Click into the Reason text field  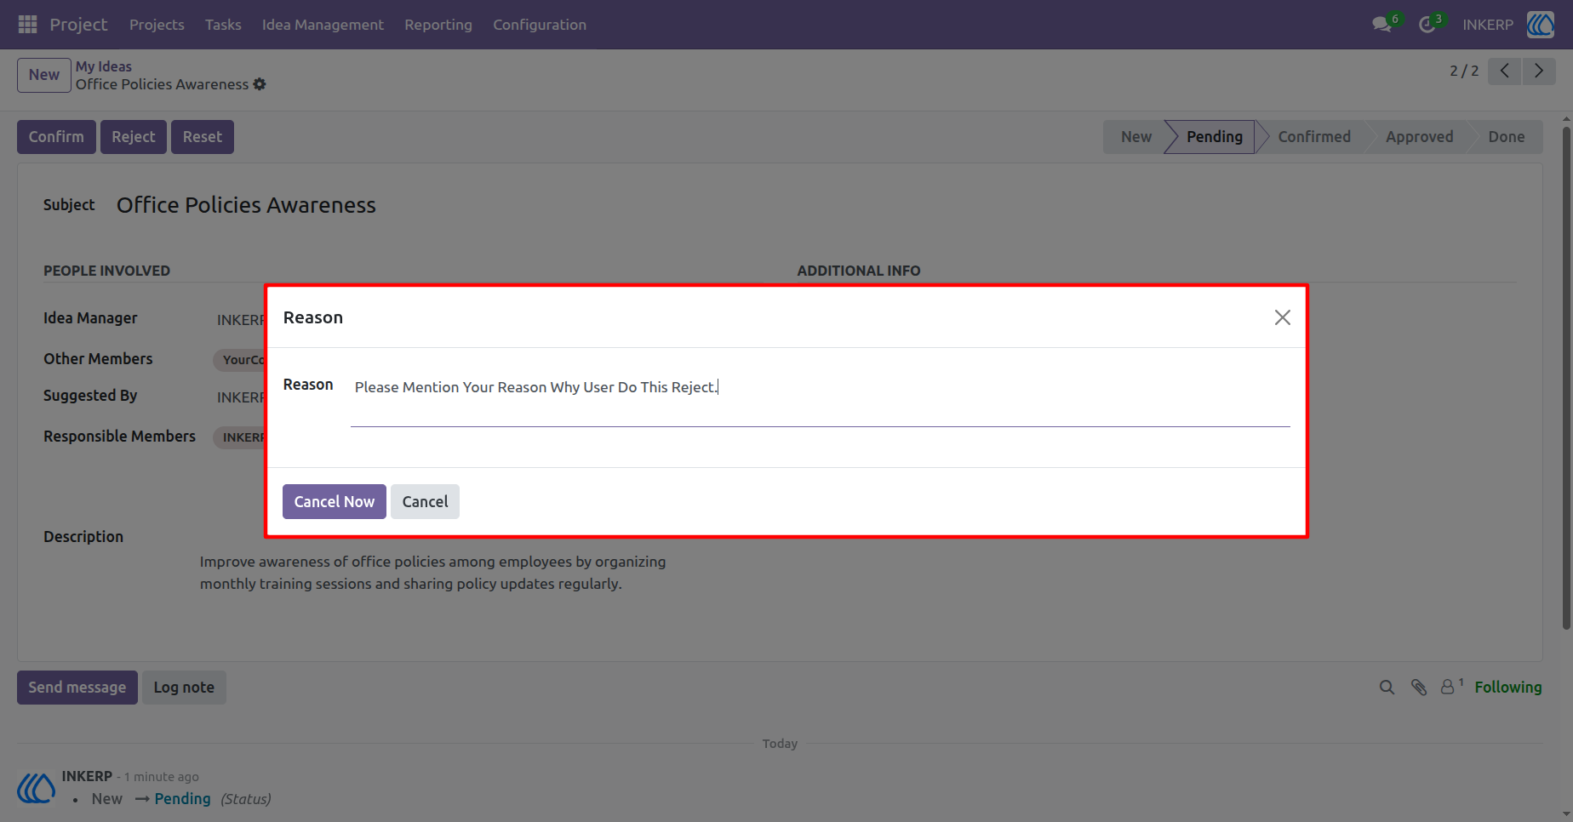(821, 398)
